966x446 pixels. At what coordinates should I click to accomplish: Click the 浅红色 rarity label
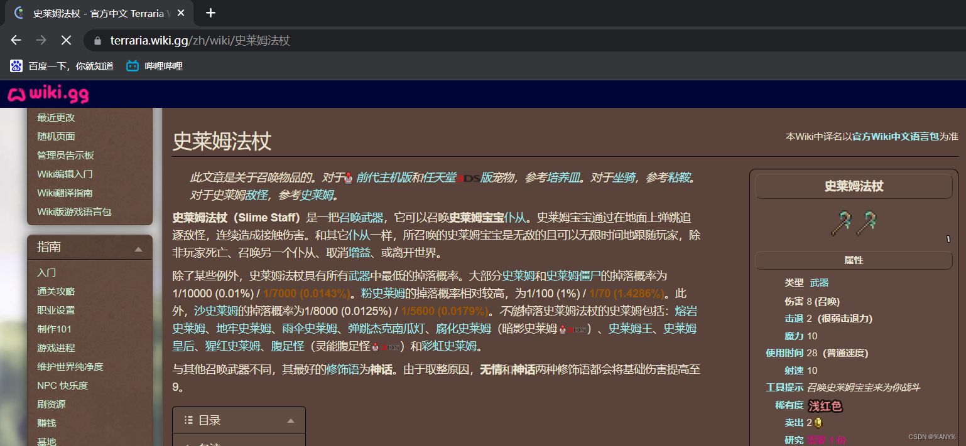click(825, 406)
